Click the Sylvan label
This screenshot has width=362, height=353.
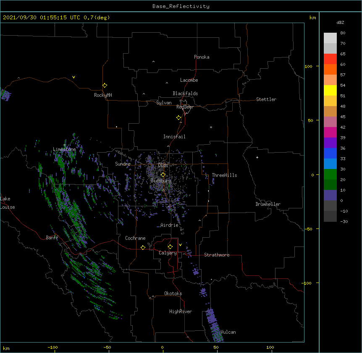[164, 103]
